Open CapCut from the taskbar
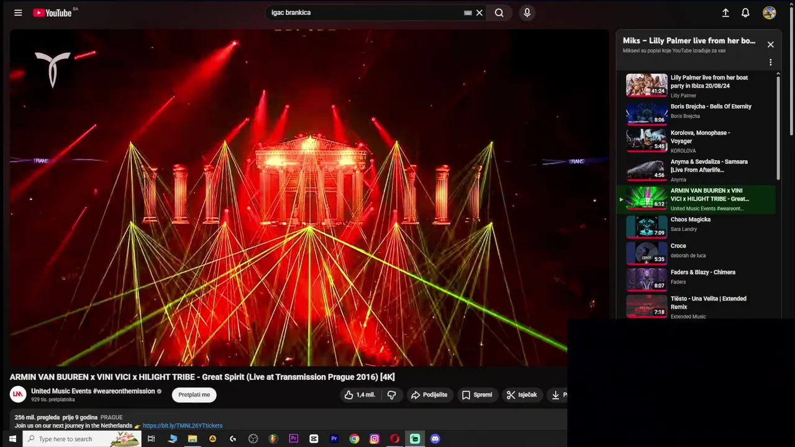This screenshot has width=795, height=447. pyautogui.click(x=314, y=439)
